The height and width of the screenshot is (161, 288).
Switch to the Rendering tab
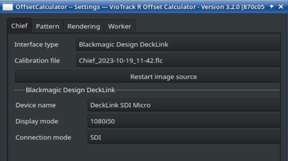pos(84,26)
